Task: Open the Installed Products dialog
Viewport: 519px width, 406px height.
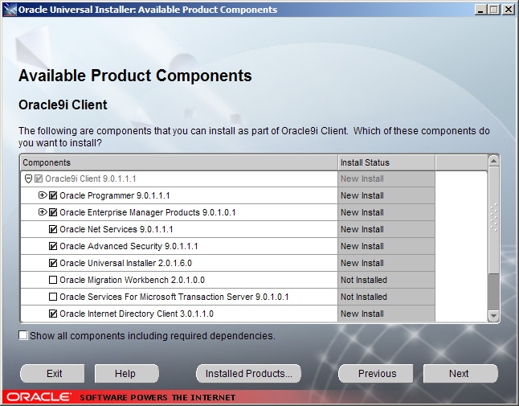Action: point(248,374)
